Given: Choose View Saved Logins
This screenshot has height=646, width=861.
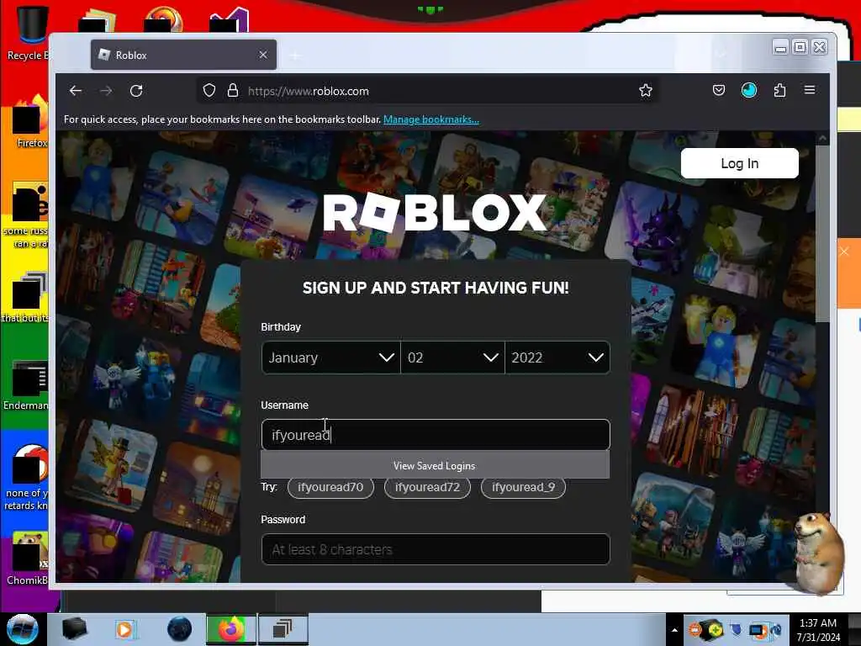Looking at the screenshot, I should coord(435,466).
